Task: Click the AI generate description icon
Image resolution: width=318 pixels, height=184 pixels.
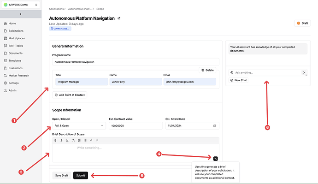Action: [x=215, y=159]
